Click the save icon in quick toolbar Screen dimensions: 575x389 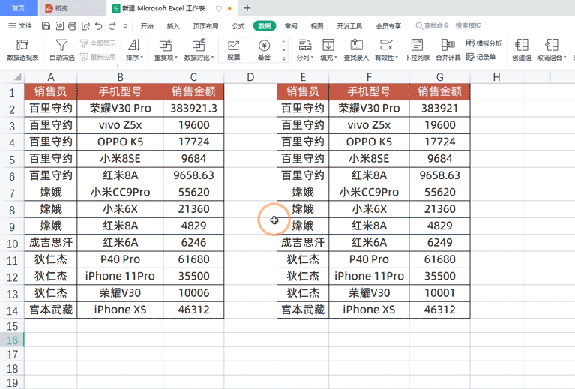point(46,26)
